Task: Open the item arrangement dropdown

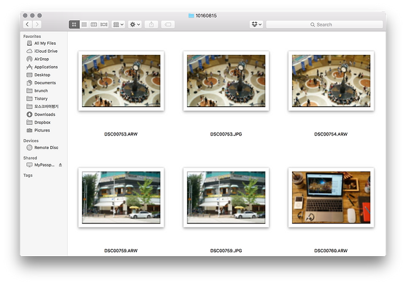Action: (118, 24)
